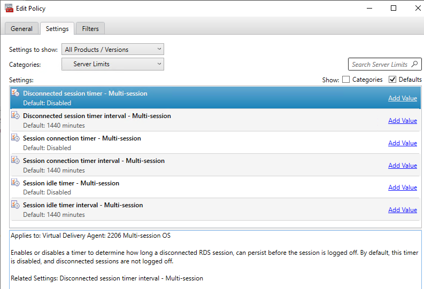The width and height of the screenshot is (424, 289).
Task: Click icon beside Session idle timer interval setting
Action: point(16,205)
